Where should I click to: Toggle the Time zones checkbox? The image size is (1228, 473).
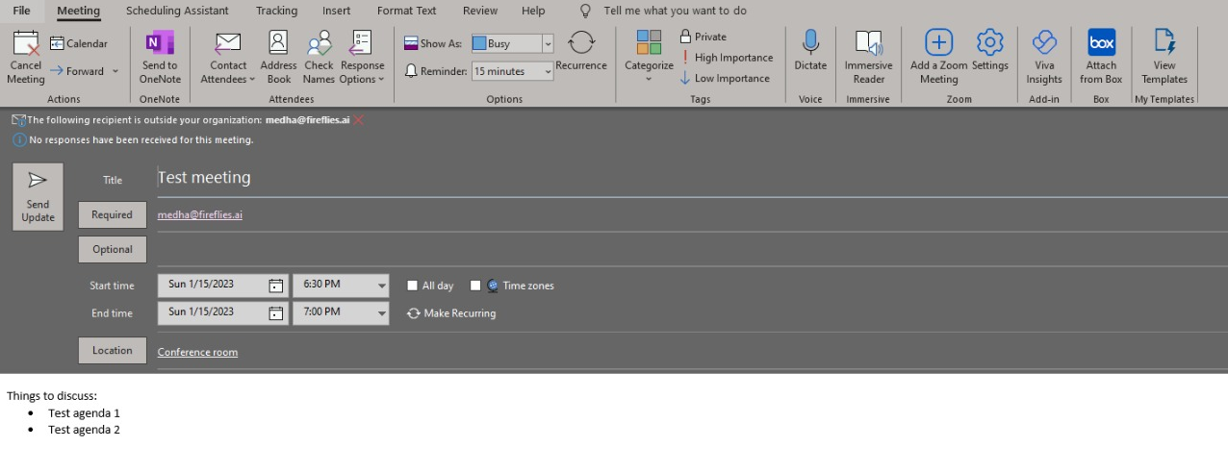pyautogui.click(x=475, y=286)
